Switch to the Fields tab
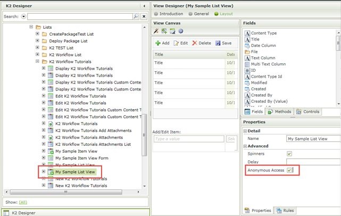 click(254, 112)
